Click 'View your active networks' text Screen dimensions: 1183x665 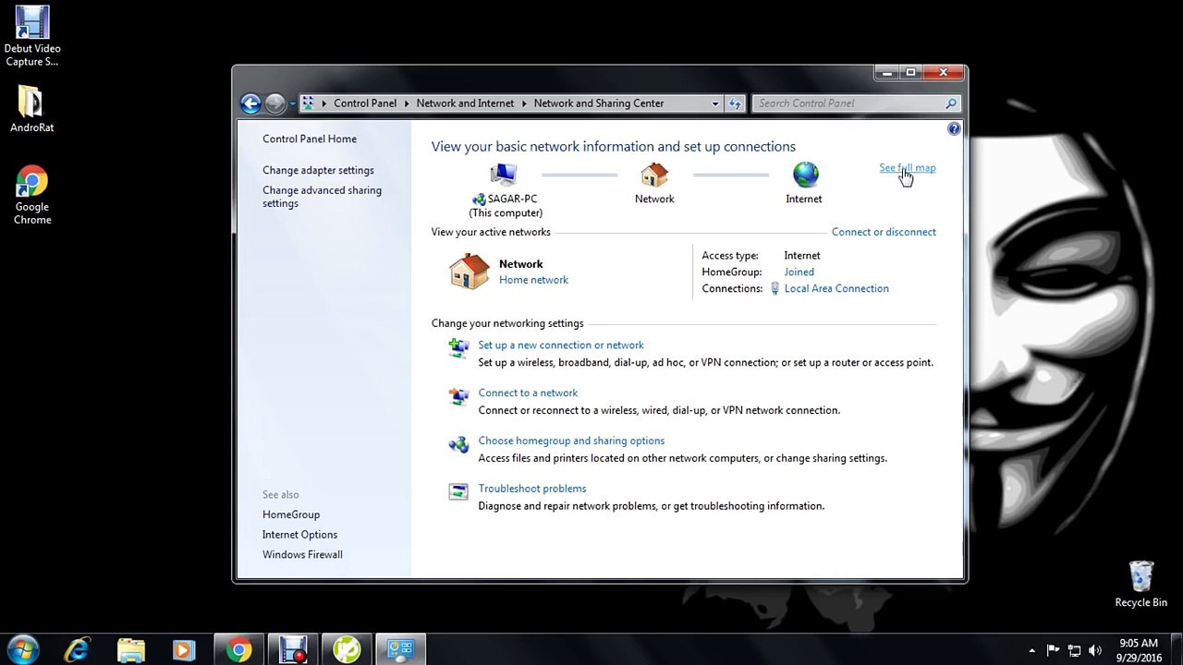(x=491, y=232)
